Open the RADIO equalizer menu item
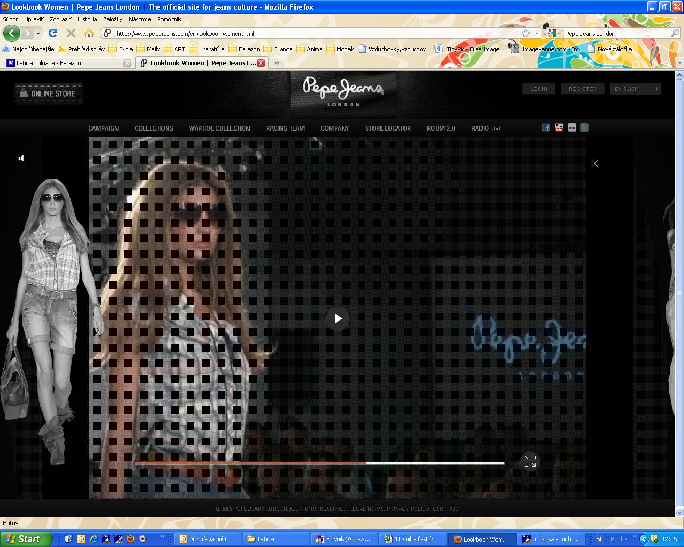This screenshot has height=547, width=684. 485,128
